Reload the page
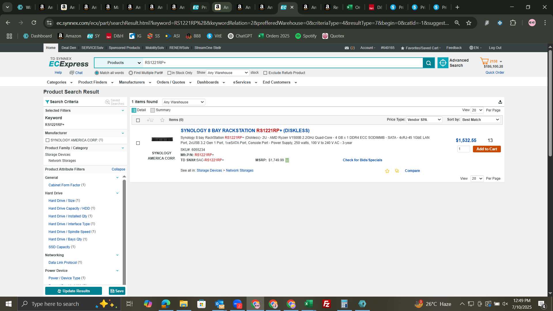 34,23
